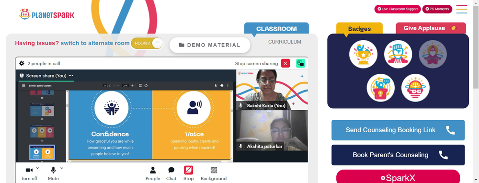Click PDF fit-to-page icon
Viewport: 479px width, 183px height.
[x=140, y=86]
